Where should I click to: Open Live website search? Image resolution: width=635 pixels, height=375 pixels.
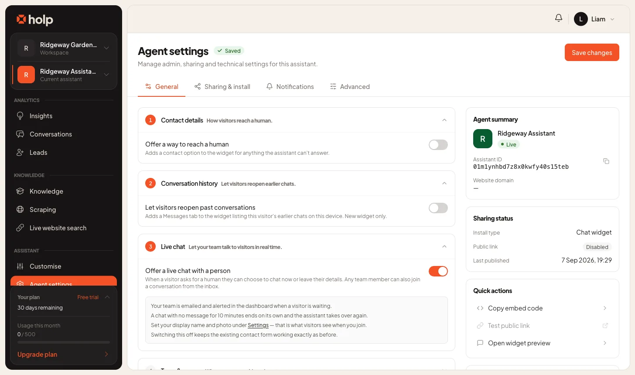64,228
